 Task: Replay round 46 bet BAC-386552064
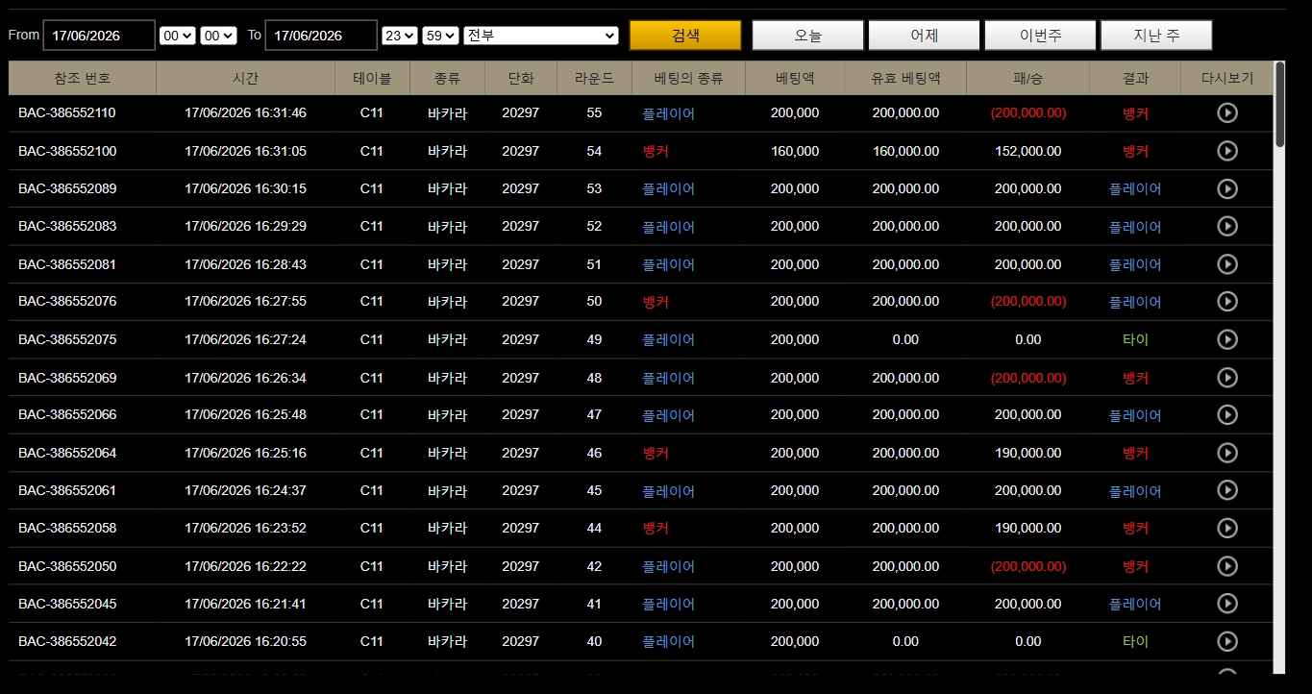click(x=1227, y=453)
